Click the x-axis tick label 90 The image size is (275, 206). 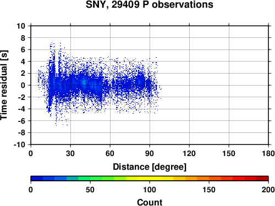pos(150,153)
